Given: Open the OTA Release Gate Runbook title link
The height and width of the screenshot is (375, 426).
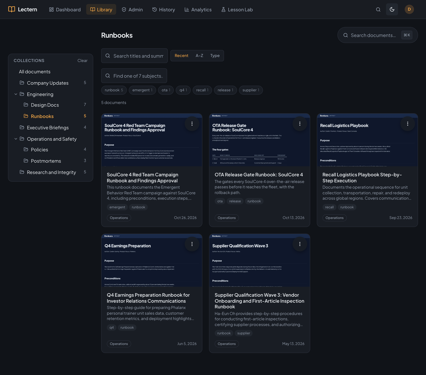Looking at the screenshot, I should 259,175.
